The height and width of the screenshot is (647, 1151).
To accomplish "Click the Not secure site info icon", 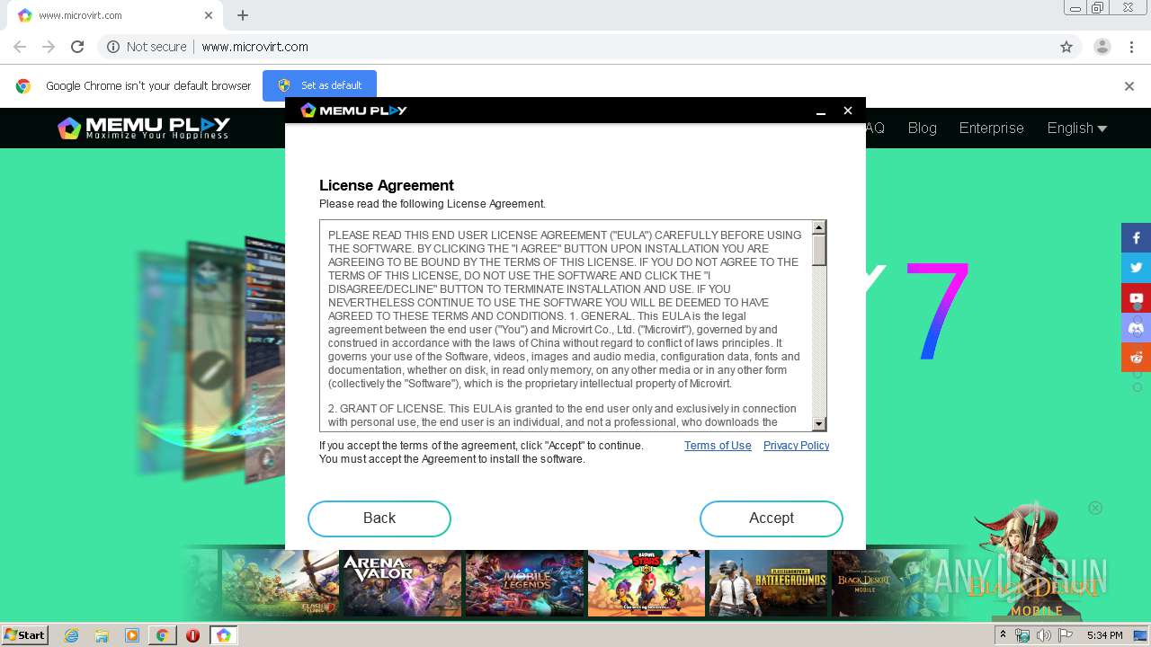I will click(x=113, y=47).
